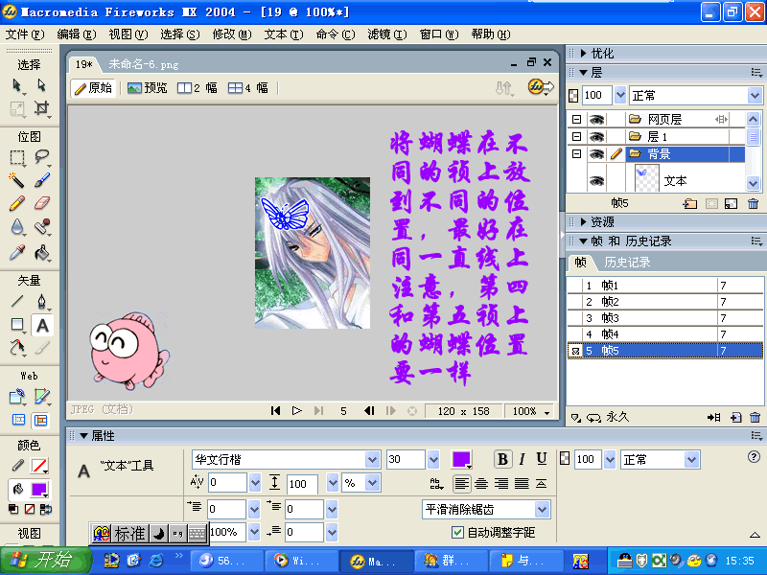Play the animation

[296, 411]
